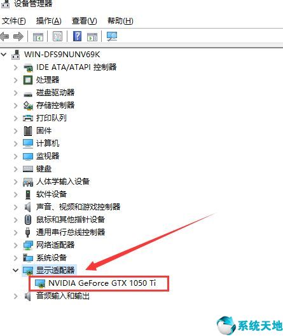Select the 声音、视频和游戏控制器 label
The image size is (283, 336).
click(78, 207)
